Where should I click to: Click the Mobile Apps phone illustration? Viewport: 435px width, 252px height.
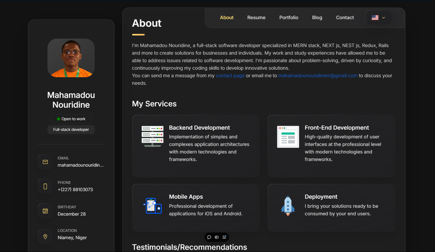153,206
